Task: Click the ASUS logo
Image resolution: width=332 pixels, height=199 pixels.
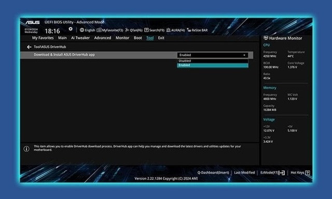Action: pyautogui.click(x=32, y=22)
